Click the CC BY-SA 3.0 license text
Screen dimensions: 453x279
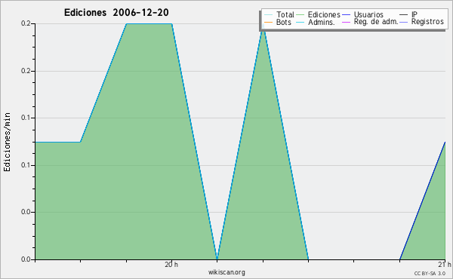click(x=430, y=274)
